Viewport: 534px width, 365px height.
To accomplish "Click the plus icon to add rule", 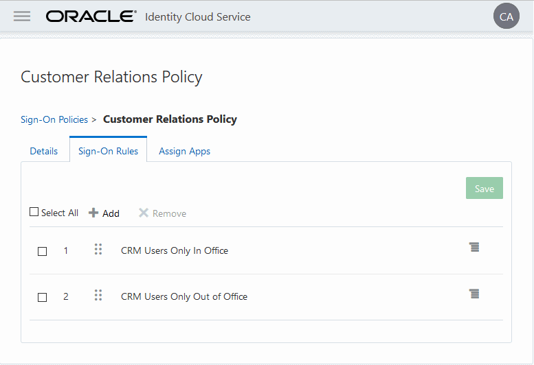I will click(94, 213).
